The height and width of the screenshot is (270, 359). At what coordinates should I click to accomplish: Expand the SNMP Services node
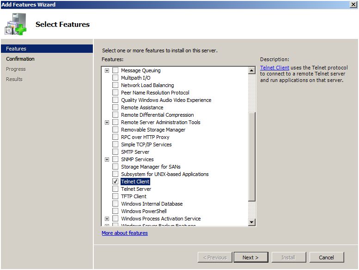tap(107, 159)
